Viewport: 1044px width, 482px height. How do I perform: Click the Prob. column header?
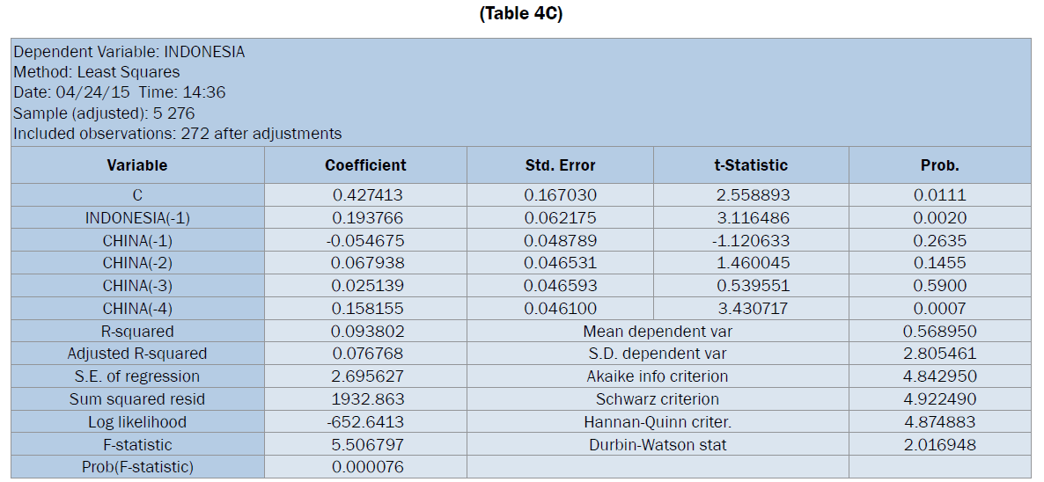point(939,164)
